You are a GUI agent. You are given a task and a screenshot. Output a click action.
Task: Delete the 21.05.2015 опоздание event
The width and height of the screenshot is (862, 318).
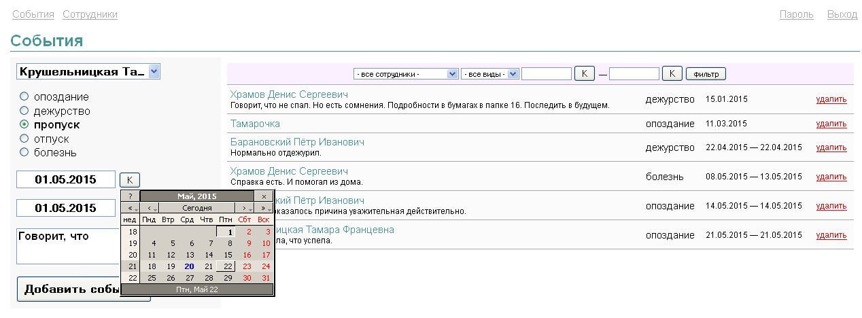coord(831,235)
